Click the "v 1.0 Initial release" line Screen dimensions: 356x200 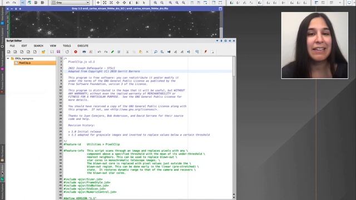click(x=85, y=132)
